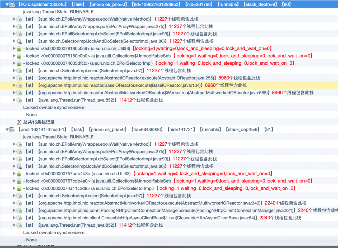Click frame icon on AbstractMultiworkerIOReactor$Worker.run row

19,93
